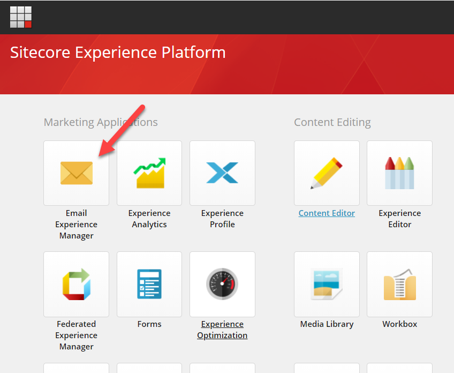Launch the Forms application icon

[149, 284]
